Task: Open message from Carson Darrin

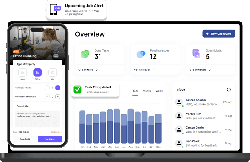Action: tap(204, 129)
